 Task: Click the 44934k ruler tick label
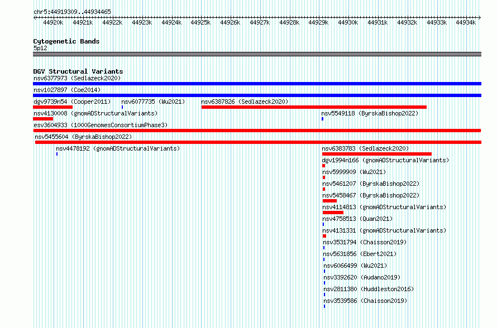pyautogui.click(x=466, y=22)
